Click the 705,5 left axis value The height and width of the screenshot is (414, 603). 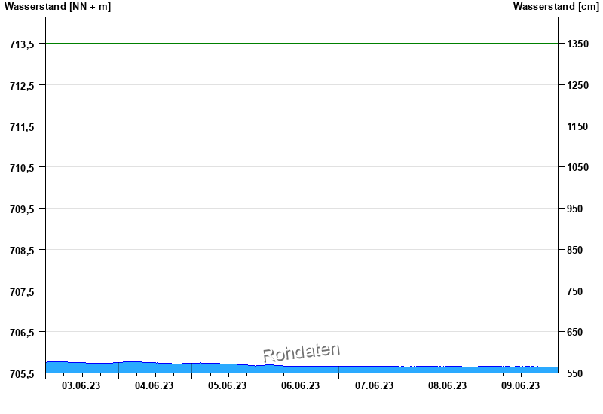pyautogui.click(x=22, y=373)
